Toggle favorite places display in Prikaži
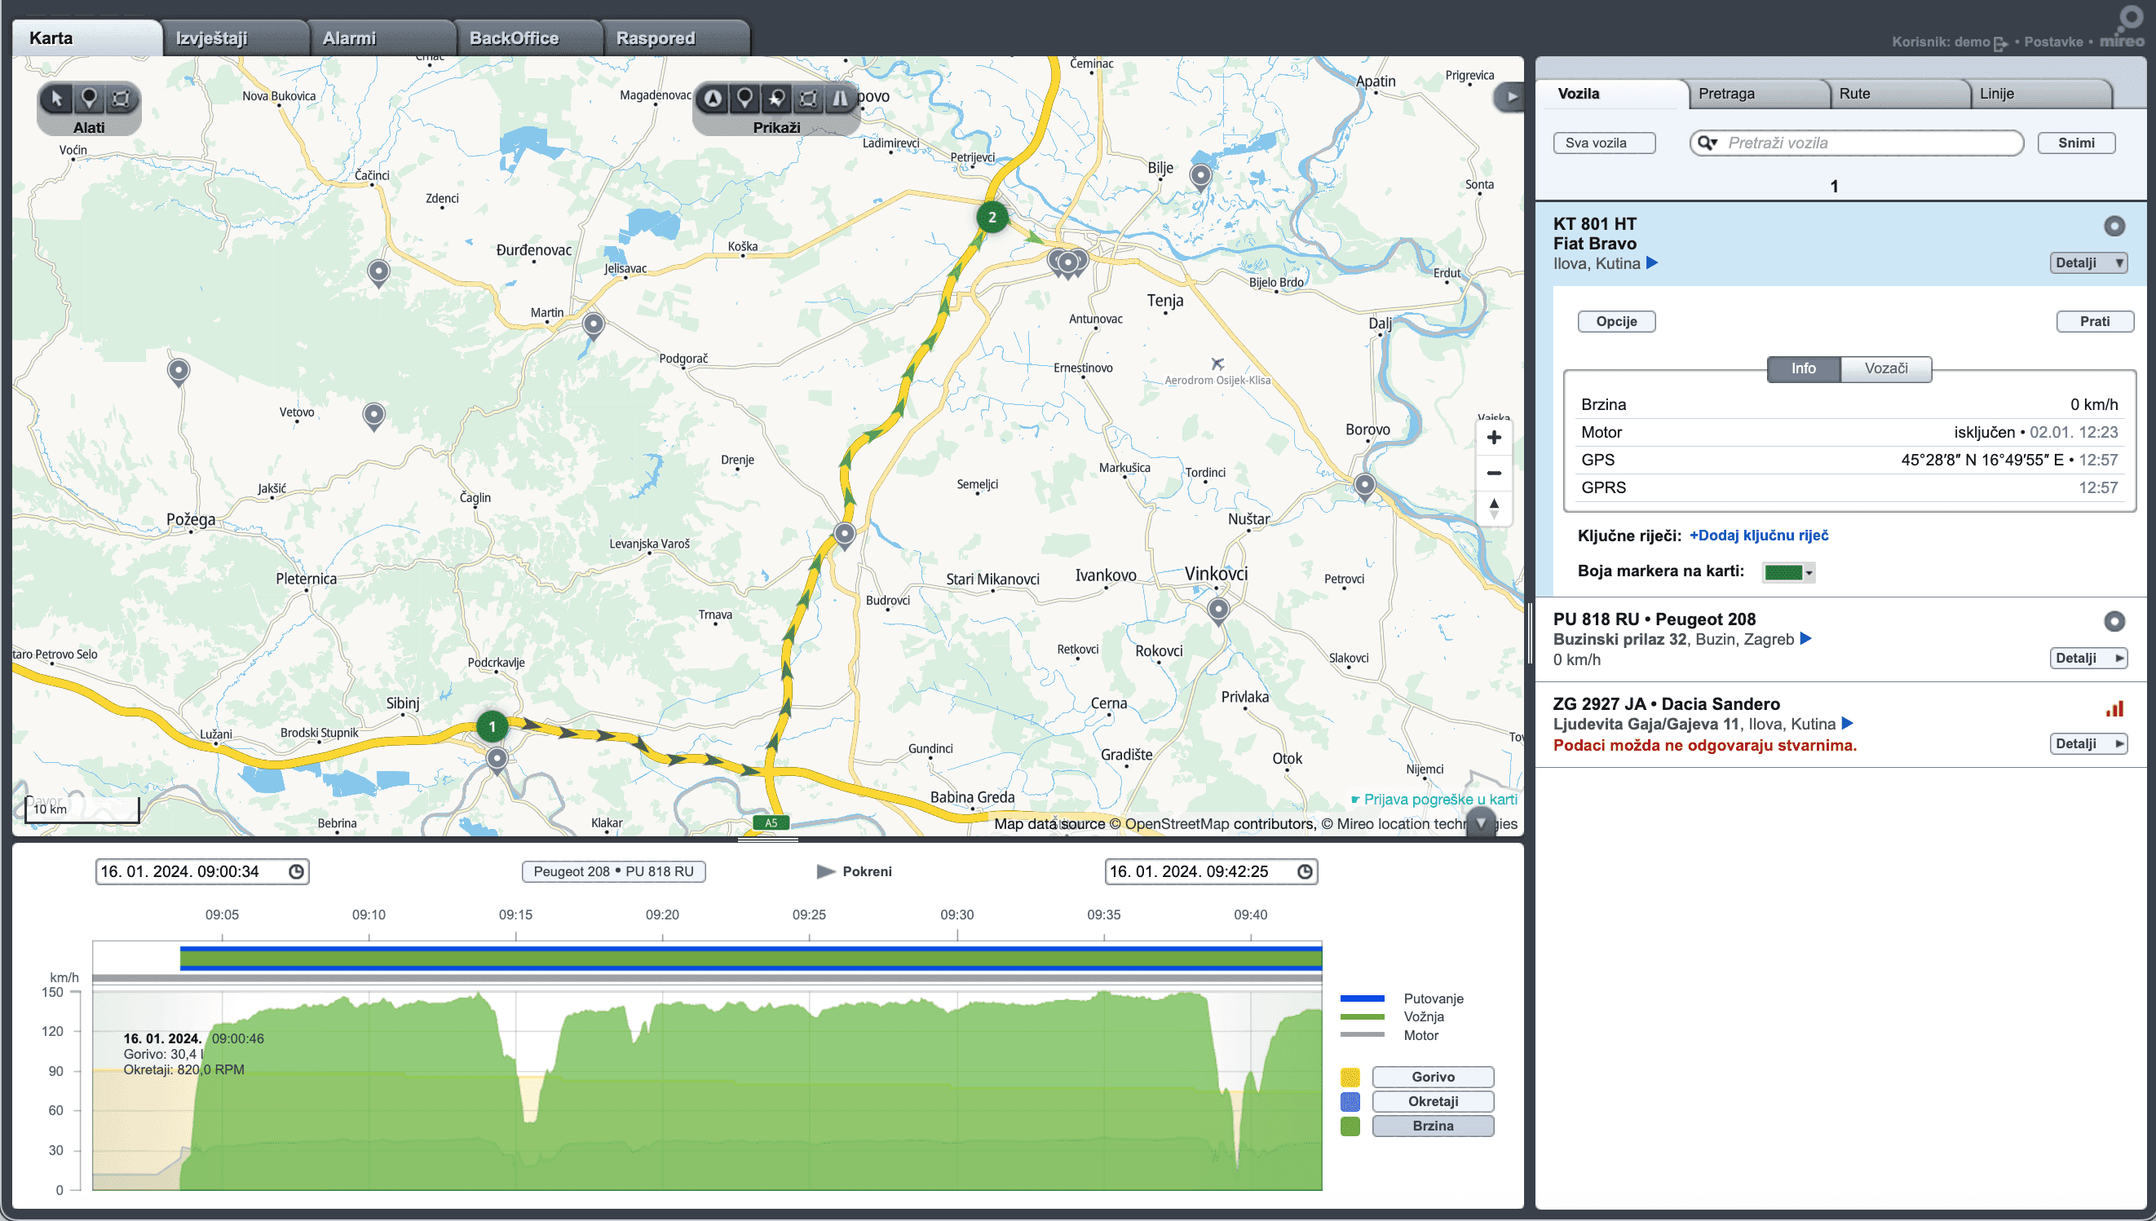Screen dimensions: 2156x1221 [x=776, y=99]
